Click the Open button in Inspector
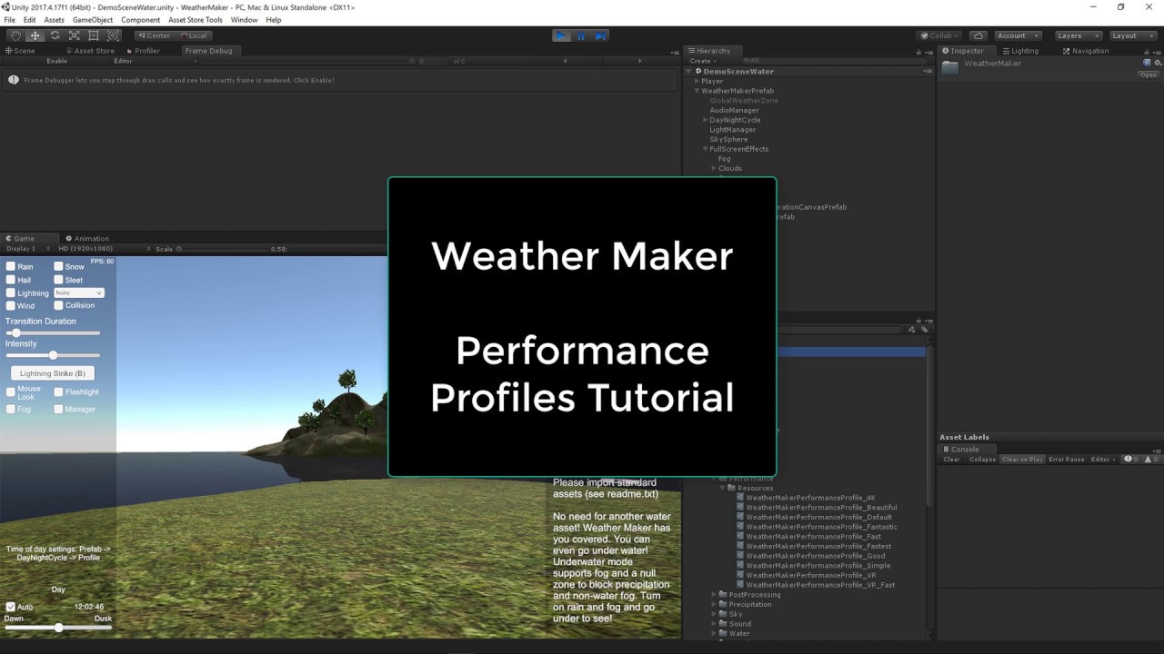The image size is (1164, 654). pos(1149,75)
